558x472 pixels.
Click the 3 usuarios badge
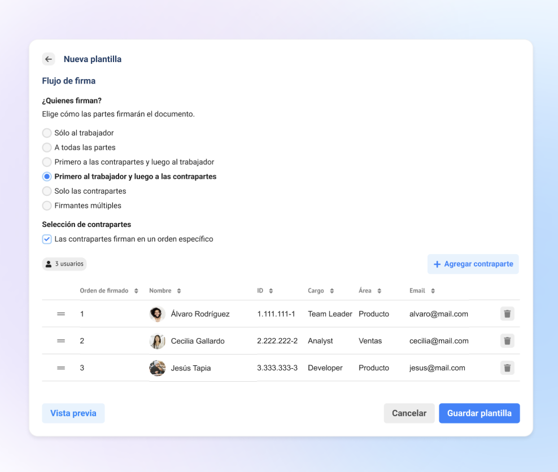tap(64, 264)
